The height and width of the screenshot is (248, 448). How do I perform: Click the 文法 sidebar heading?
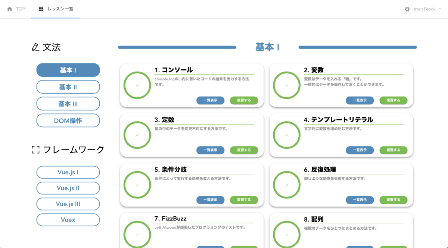pos(52,47)
